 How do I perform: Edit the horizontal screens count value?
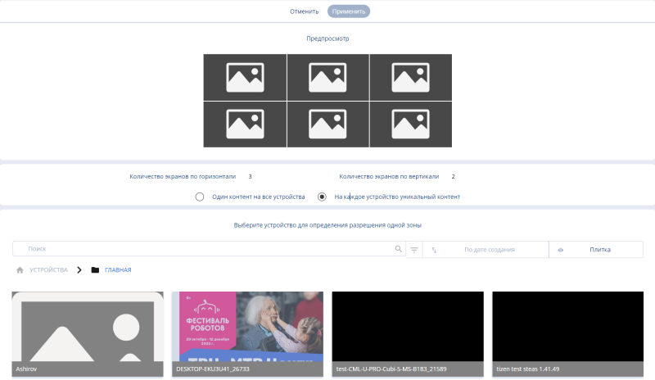click(x=250, y=176)
